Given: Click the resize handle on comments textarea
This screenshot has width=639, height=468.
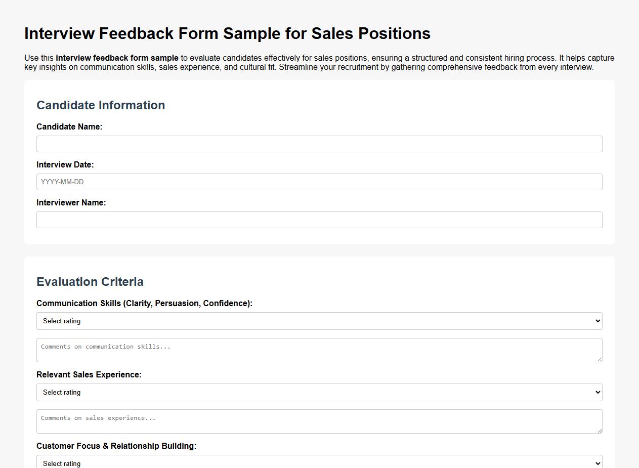Looking at the screenshot, I should [600, 360].
